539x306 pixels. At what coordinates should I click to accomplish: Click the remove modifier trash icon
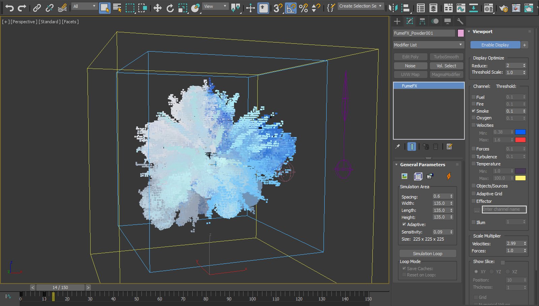pos(436,146)
